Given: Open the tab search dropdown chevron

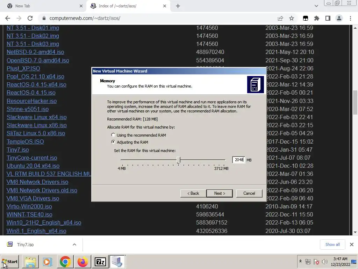Looking at the screenshot, I should [x=316, y=6].
